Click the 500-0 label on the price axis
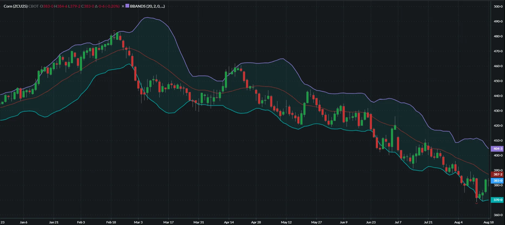505x225 pixels. (498, 6)
